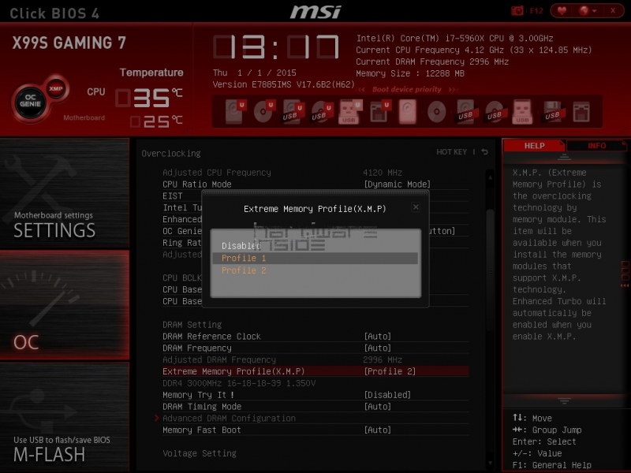Choose Disabled in the X.M.P popup
Image resolution: width=631 pixels, height=473 pixels.
(315, 245)
